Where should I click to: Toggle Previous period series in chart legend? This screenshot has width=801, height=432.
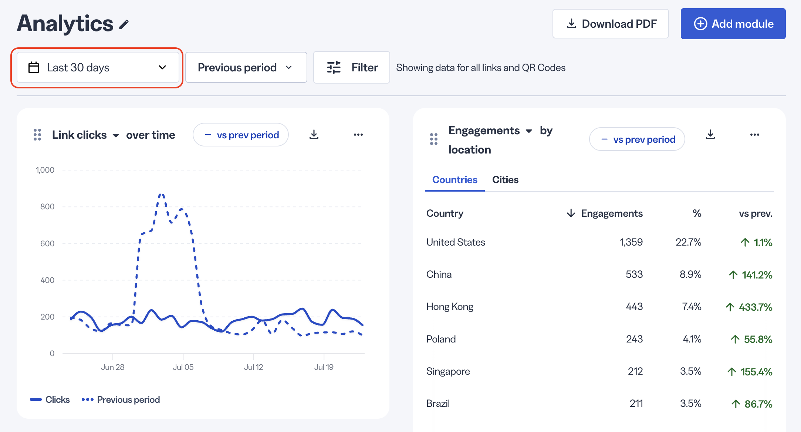pyautogui.click(x=121, y=399)
